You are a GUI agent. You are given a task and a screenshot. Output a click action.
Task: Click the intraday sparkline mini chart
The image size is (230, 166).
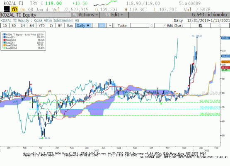tap(105, 3)
